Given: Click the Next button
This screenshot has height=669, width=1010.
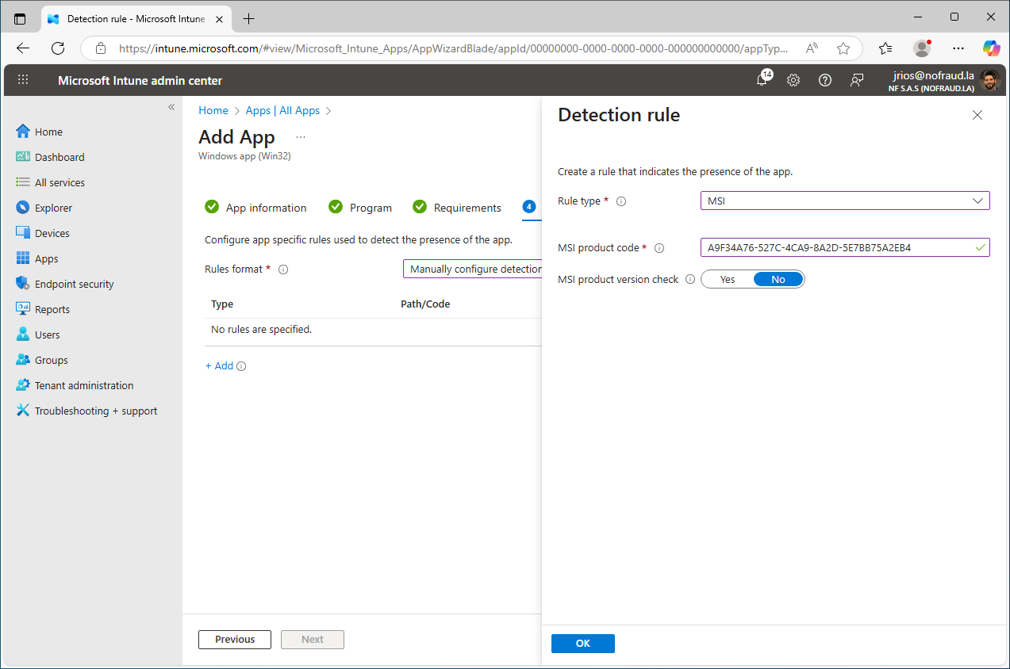Looking at the screenshot, I should pyautogui.click(x=313, y=640).
